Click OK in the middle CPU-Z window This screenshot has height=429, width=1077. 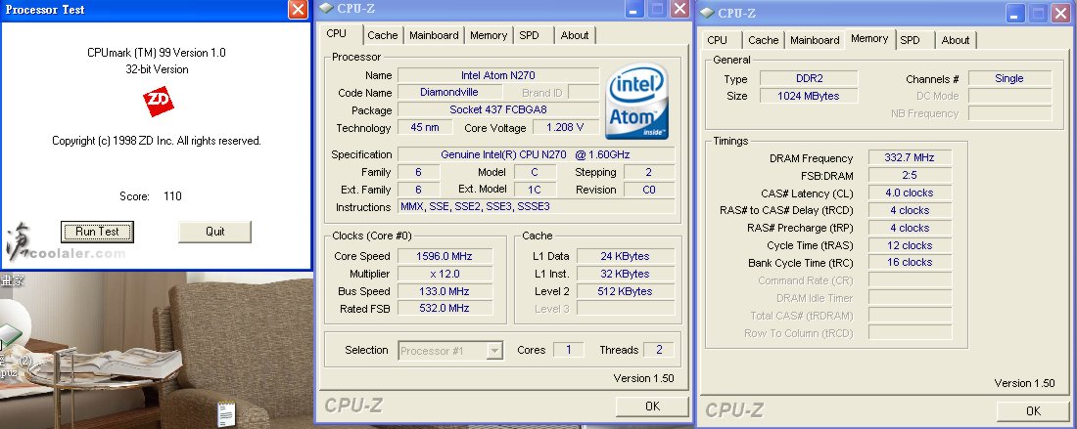coord(652,406)
